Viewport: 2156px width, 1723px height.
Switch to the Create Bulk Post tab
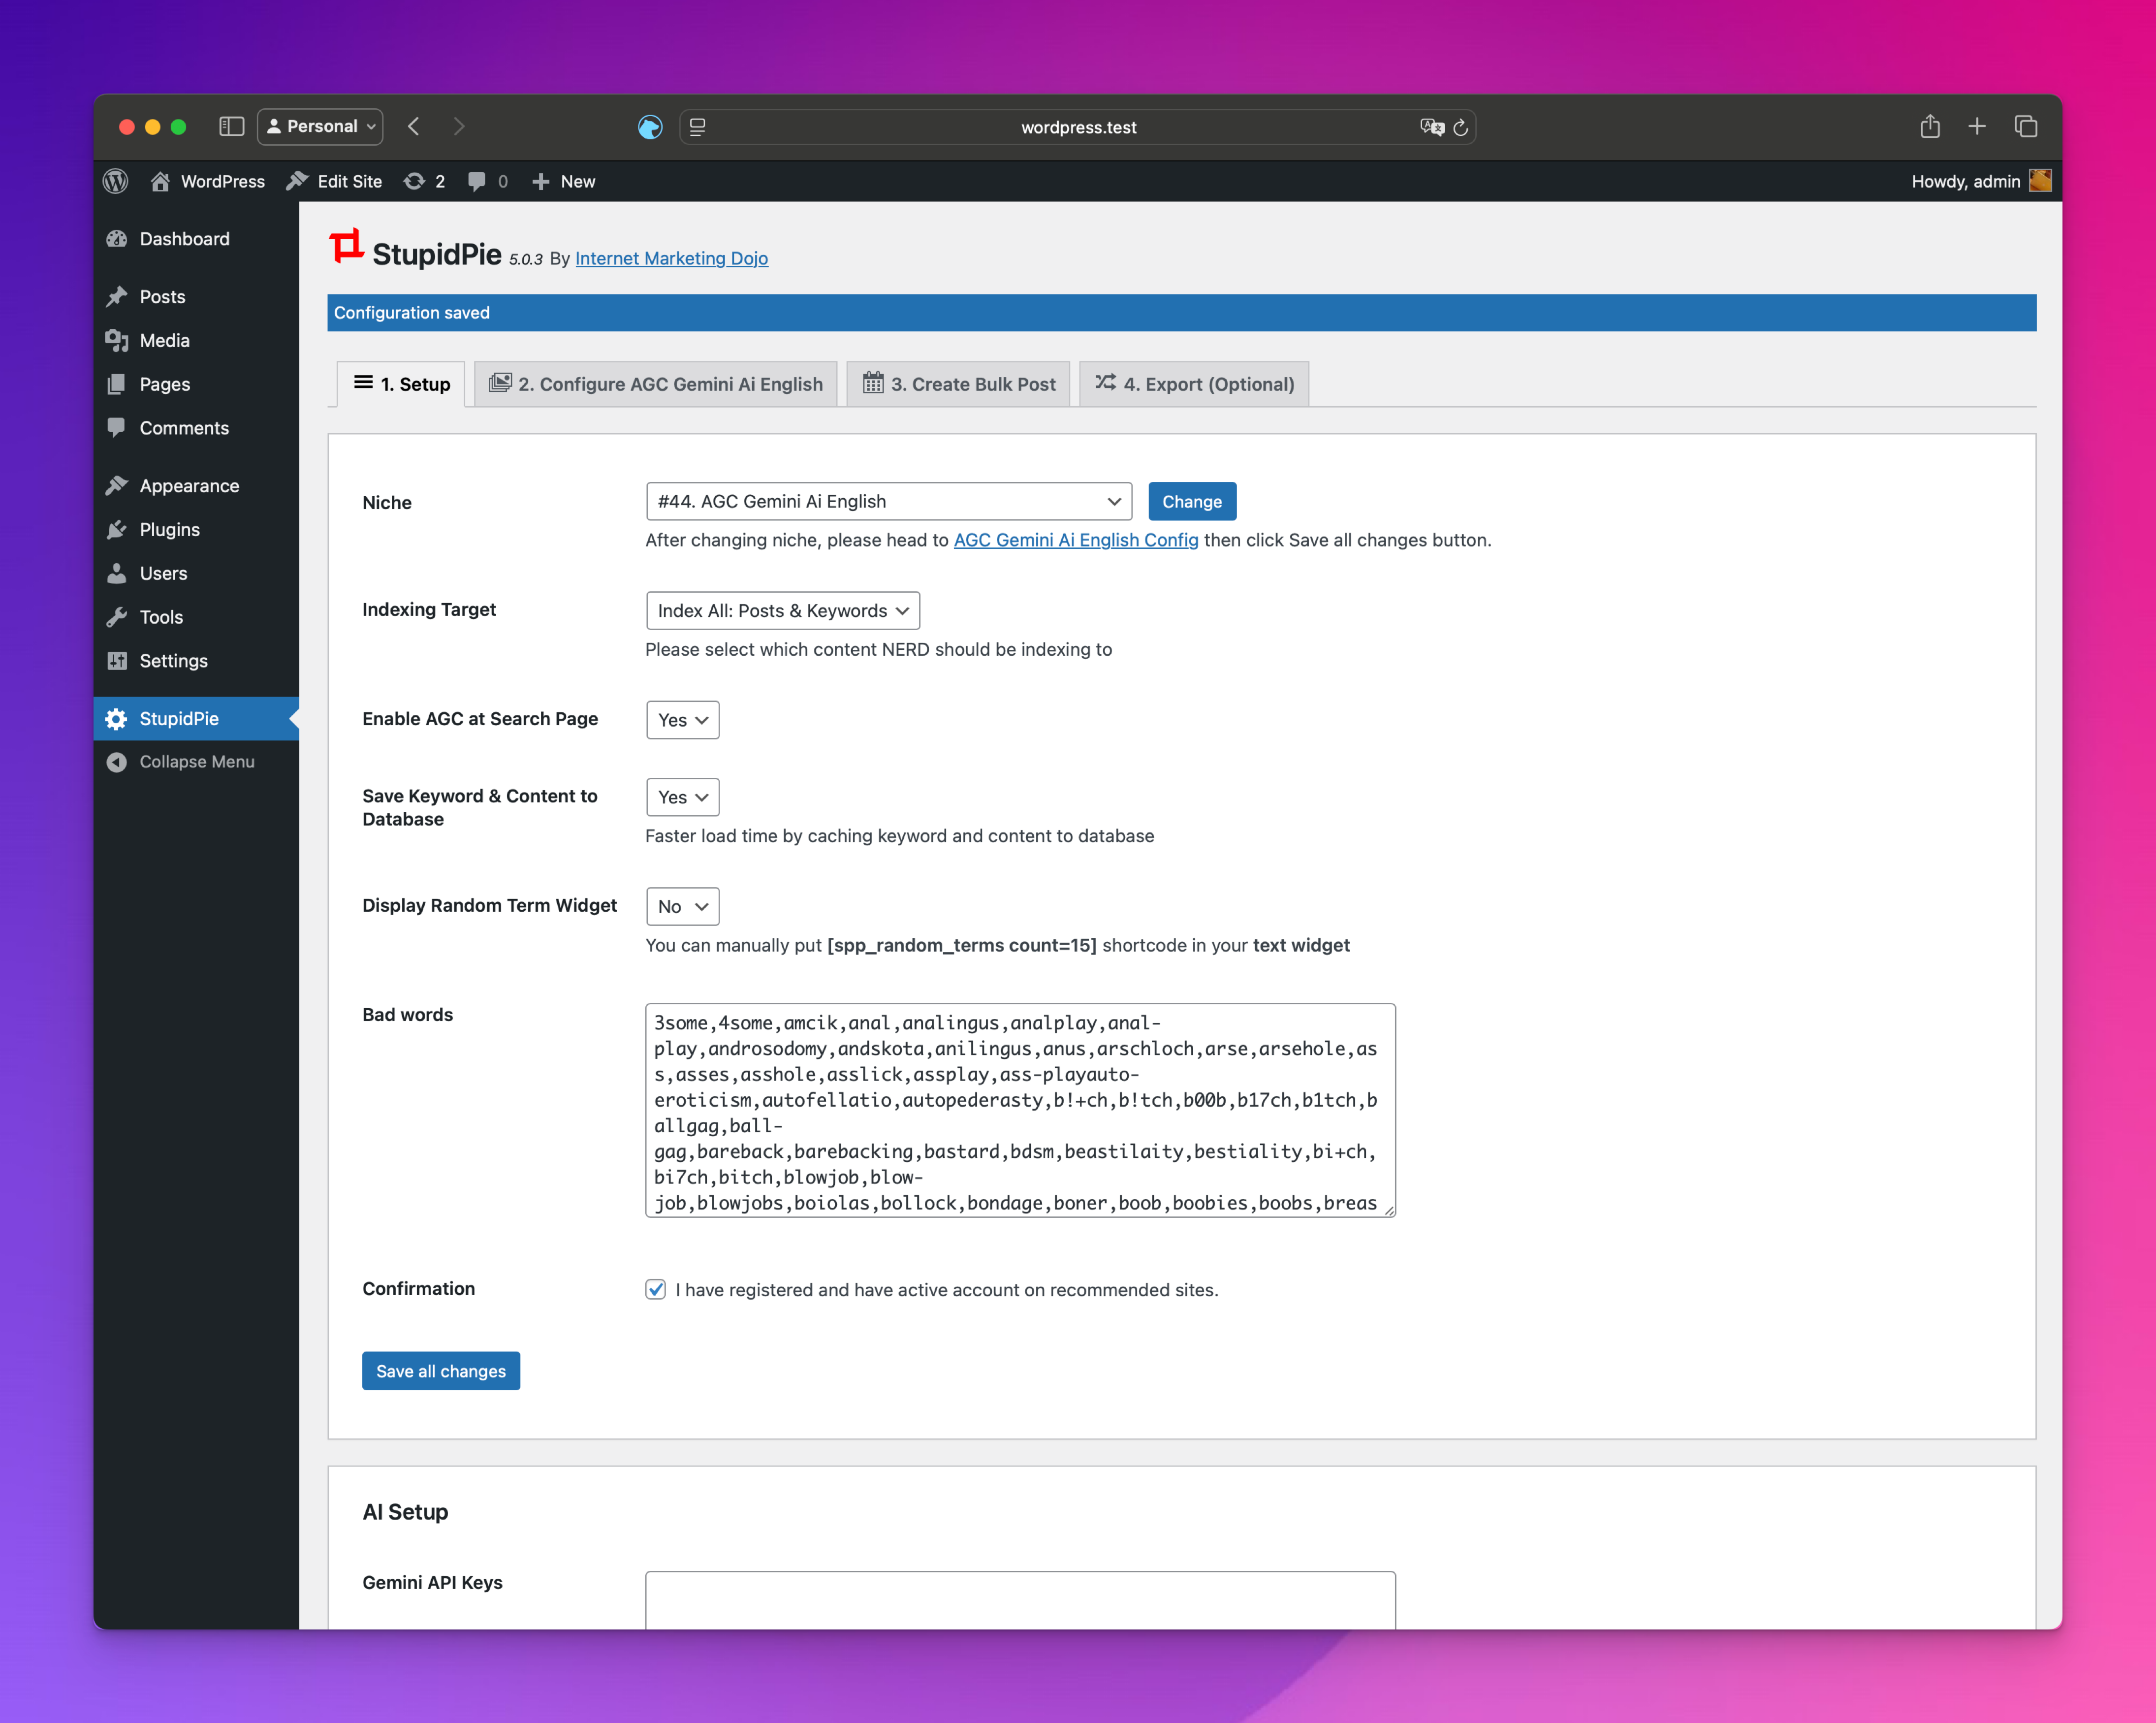[958, 384]
